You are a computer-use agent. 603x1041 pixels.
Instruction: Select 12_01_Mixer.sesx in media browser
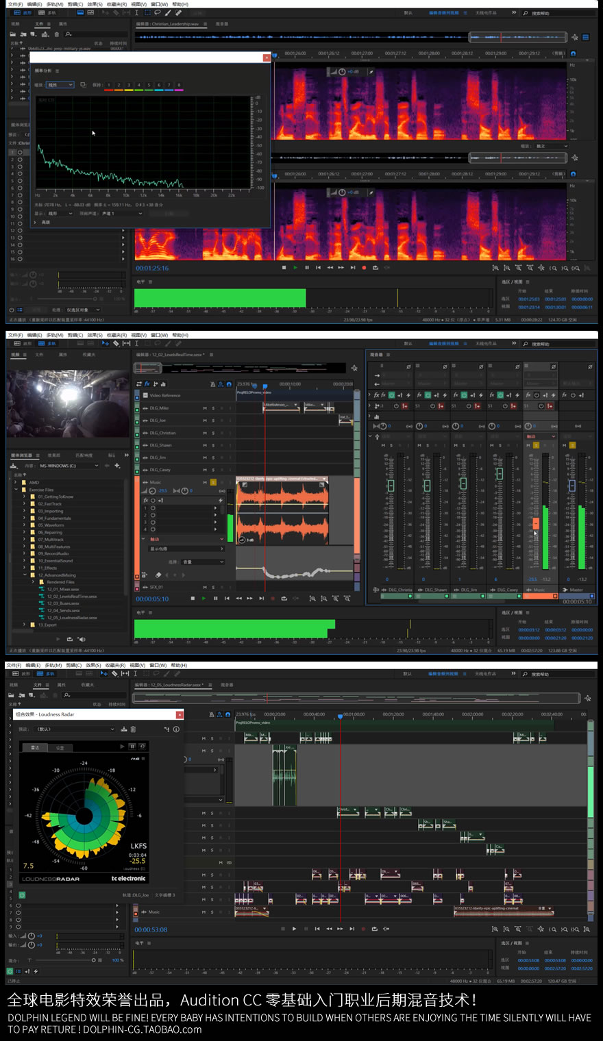pos(62,589)
